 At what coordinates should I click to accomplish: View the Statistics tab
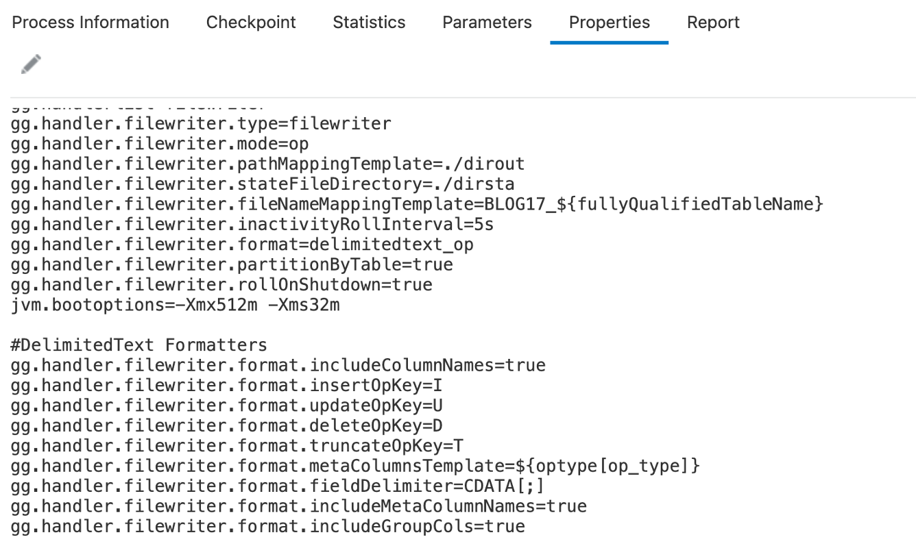point(369,23)
